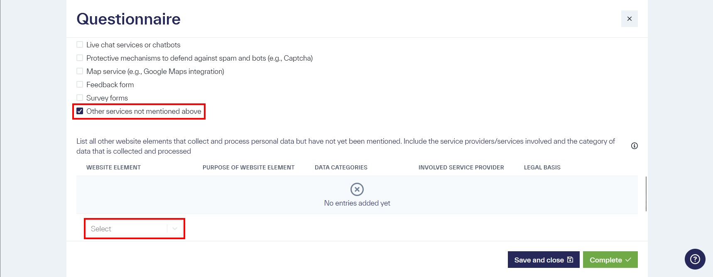Click the 'Save and close' button

coord(543,260)
